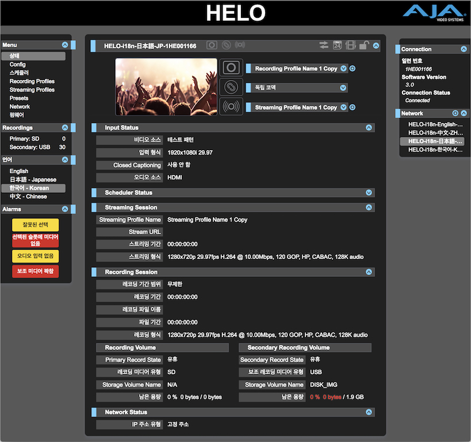Select 한국어 - Korean language

(x=33, y=188)
